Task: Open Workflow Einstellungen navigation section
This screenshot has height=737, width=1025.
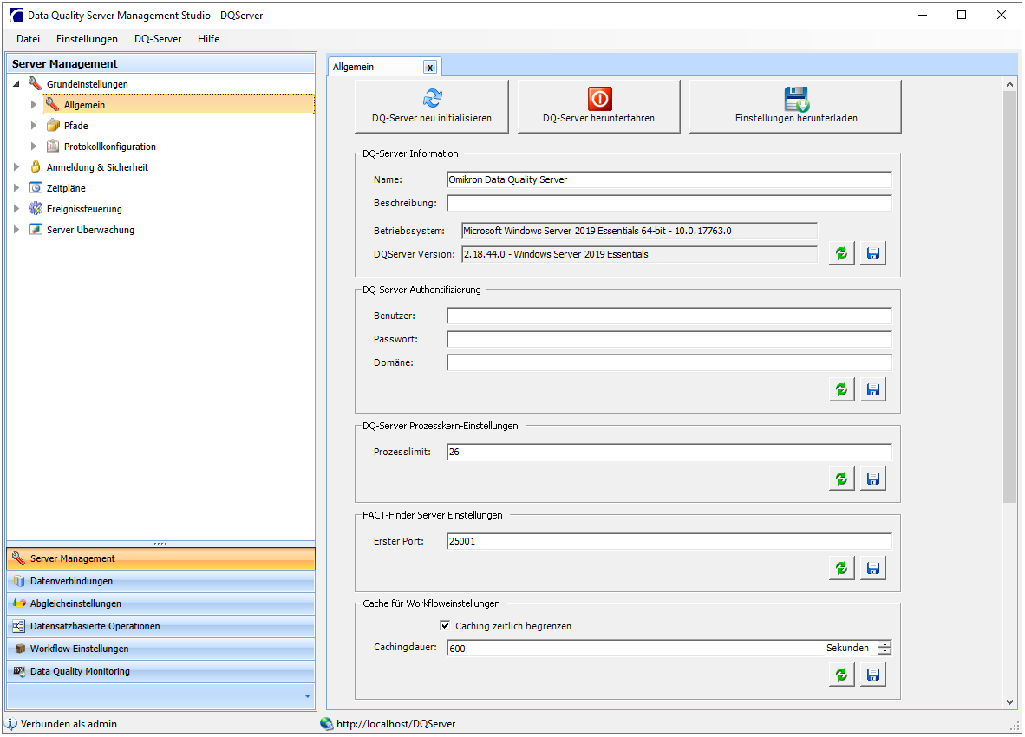Action: 160,649
